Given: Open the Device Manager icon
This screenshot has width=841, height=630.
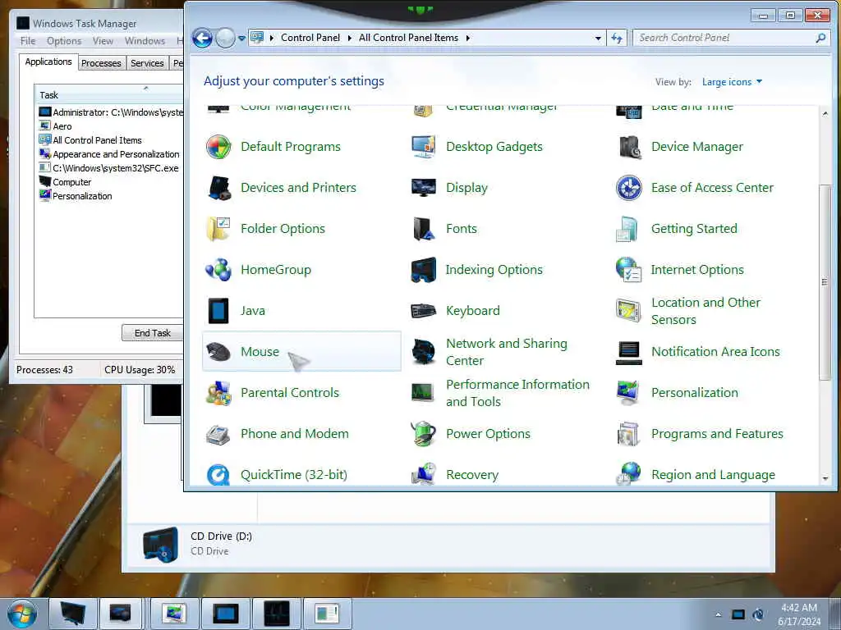Looking at the screenshot, I should click(628, 147).
